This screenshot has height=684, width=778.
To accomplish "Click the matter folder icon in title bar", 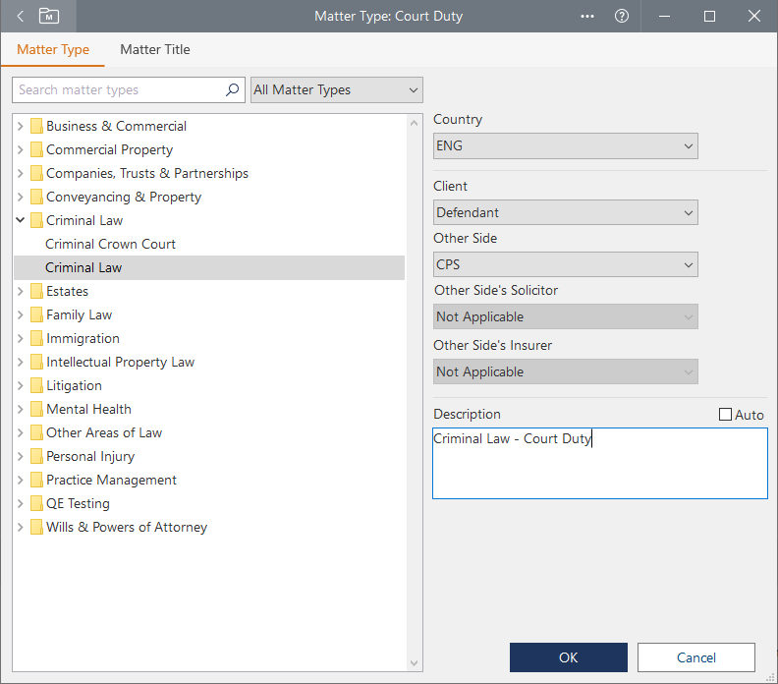I will [x=48, y=16].
